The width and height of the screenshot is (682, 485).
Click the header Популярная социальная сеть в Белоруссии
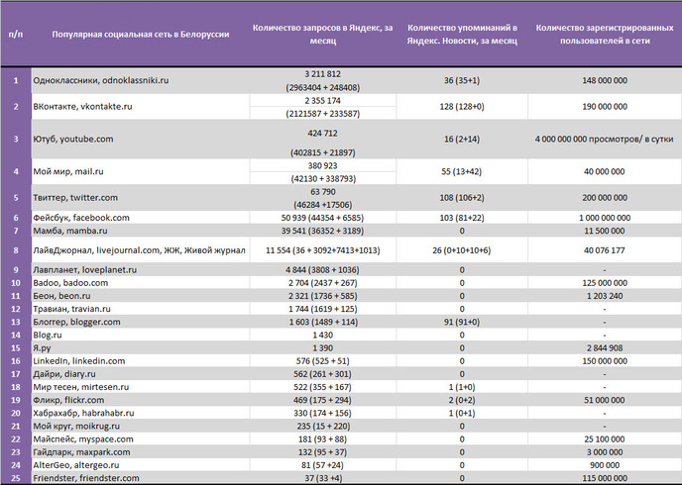tap(141, 35)
